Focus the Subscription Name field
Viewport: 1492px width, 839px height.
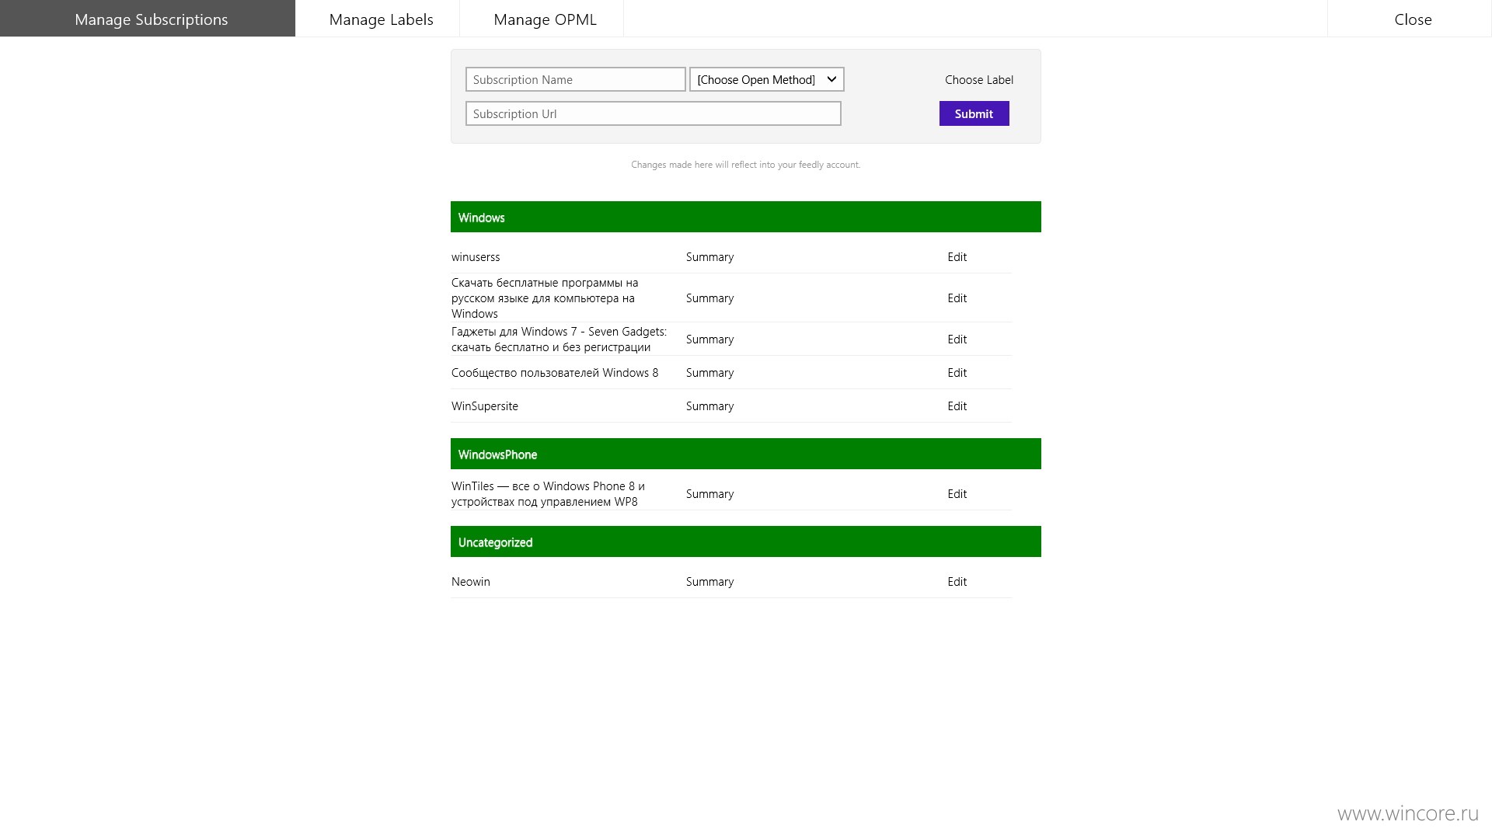point(576,79)
